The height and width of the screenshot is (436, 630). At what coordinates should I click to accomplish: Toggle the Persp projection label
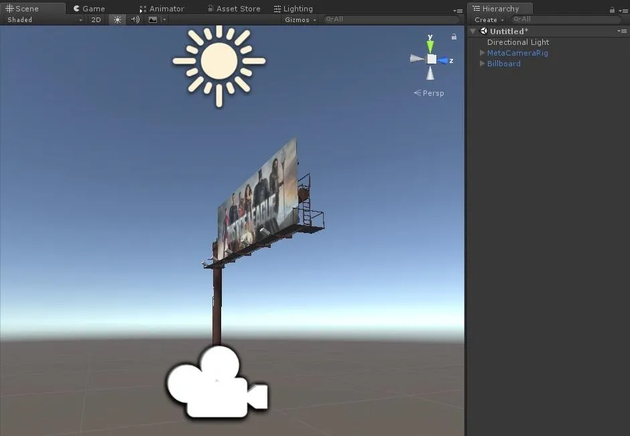429,93
